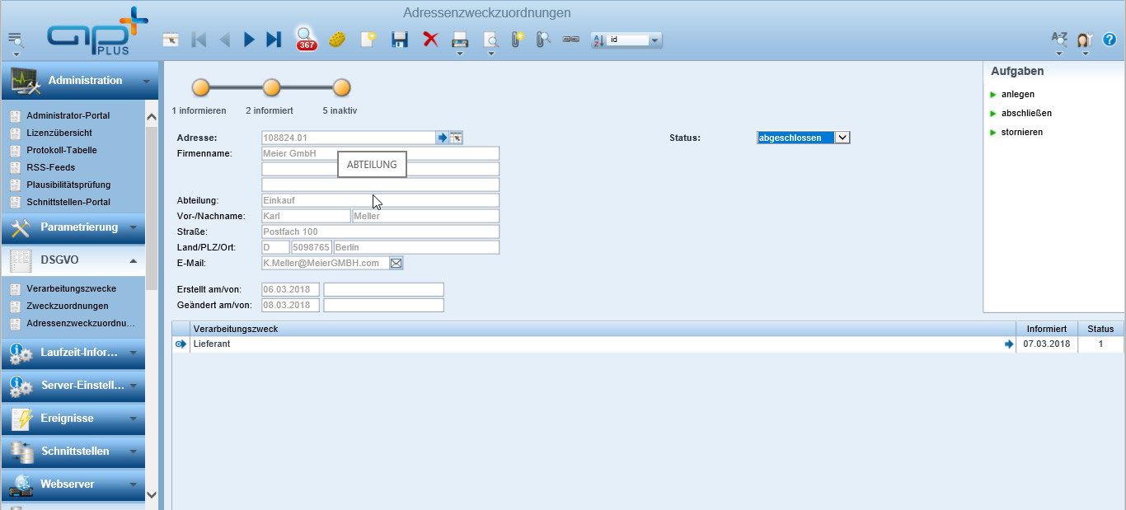Expand the Ereignisse section
Viewport: 1126px width, 510px height.
(73, 419)
